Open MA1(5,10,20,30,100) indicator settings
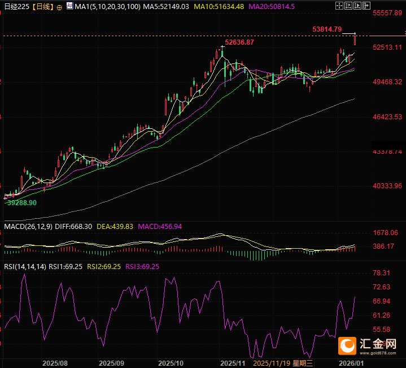This screenshot has height=368, width=406. pyautogui.click(x=107, y=7)
